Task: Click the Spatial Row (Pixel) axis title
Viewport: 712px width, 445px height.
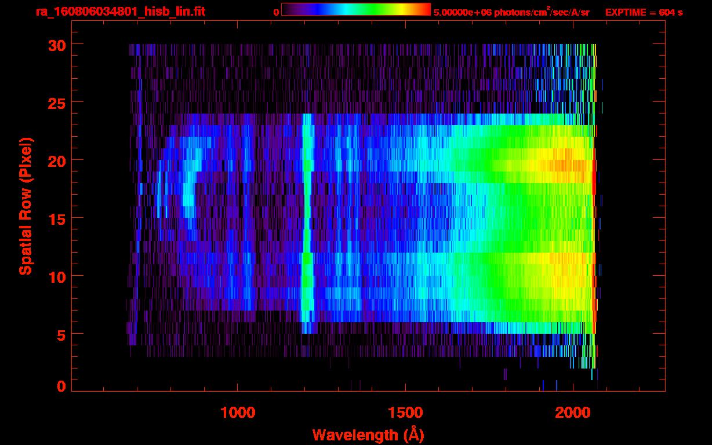Action: point(26,206)
